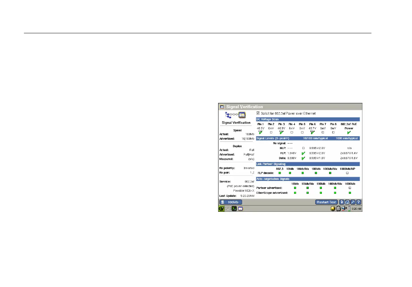Click the Pin 3 green check indicator

coord(281,132)
